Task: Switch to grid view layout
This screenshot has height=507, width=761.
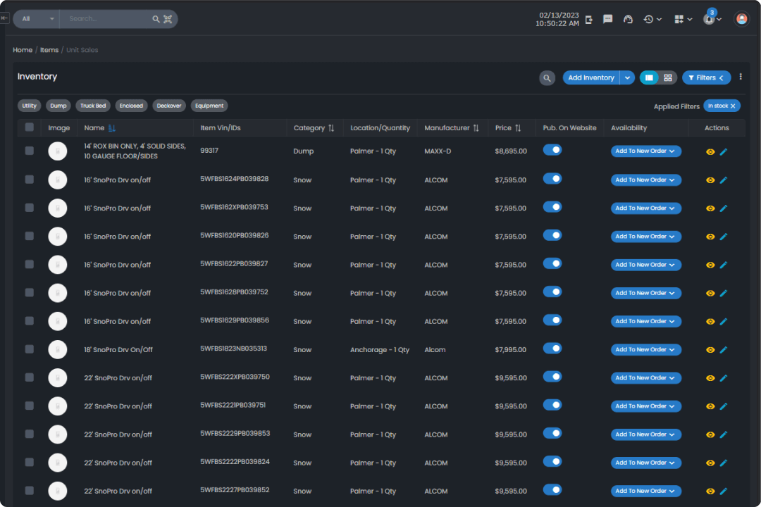Action: 668,77
